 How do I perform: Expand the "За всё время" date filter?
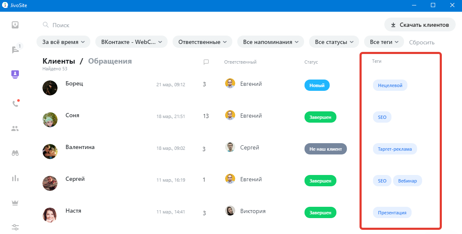(63, 42)
